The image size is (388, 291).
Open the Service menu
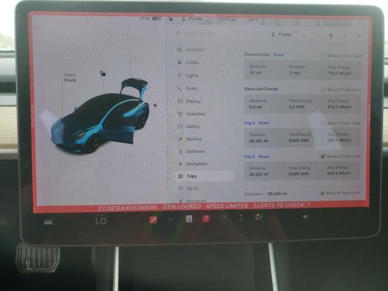pyautogui.click(x=190, y=139)
